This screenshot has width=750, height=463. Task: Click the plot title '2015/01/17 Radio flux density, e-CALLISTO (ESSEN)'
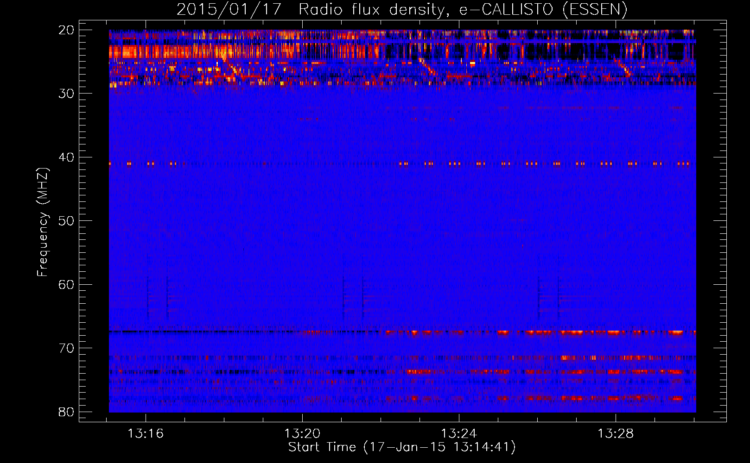click(x=402, y=10)
